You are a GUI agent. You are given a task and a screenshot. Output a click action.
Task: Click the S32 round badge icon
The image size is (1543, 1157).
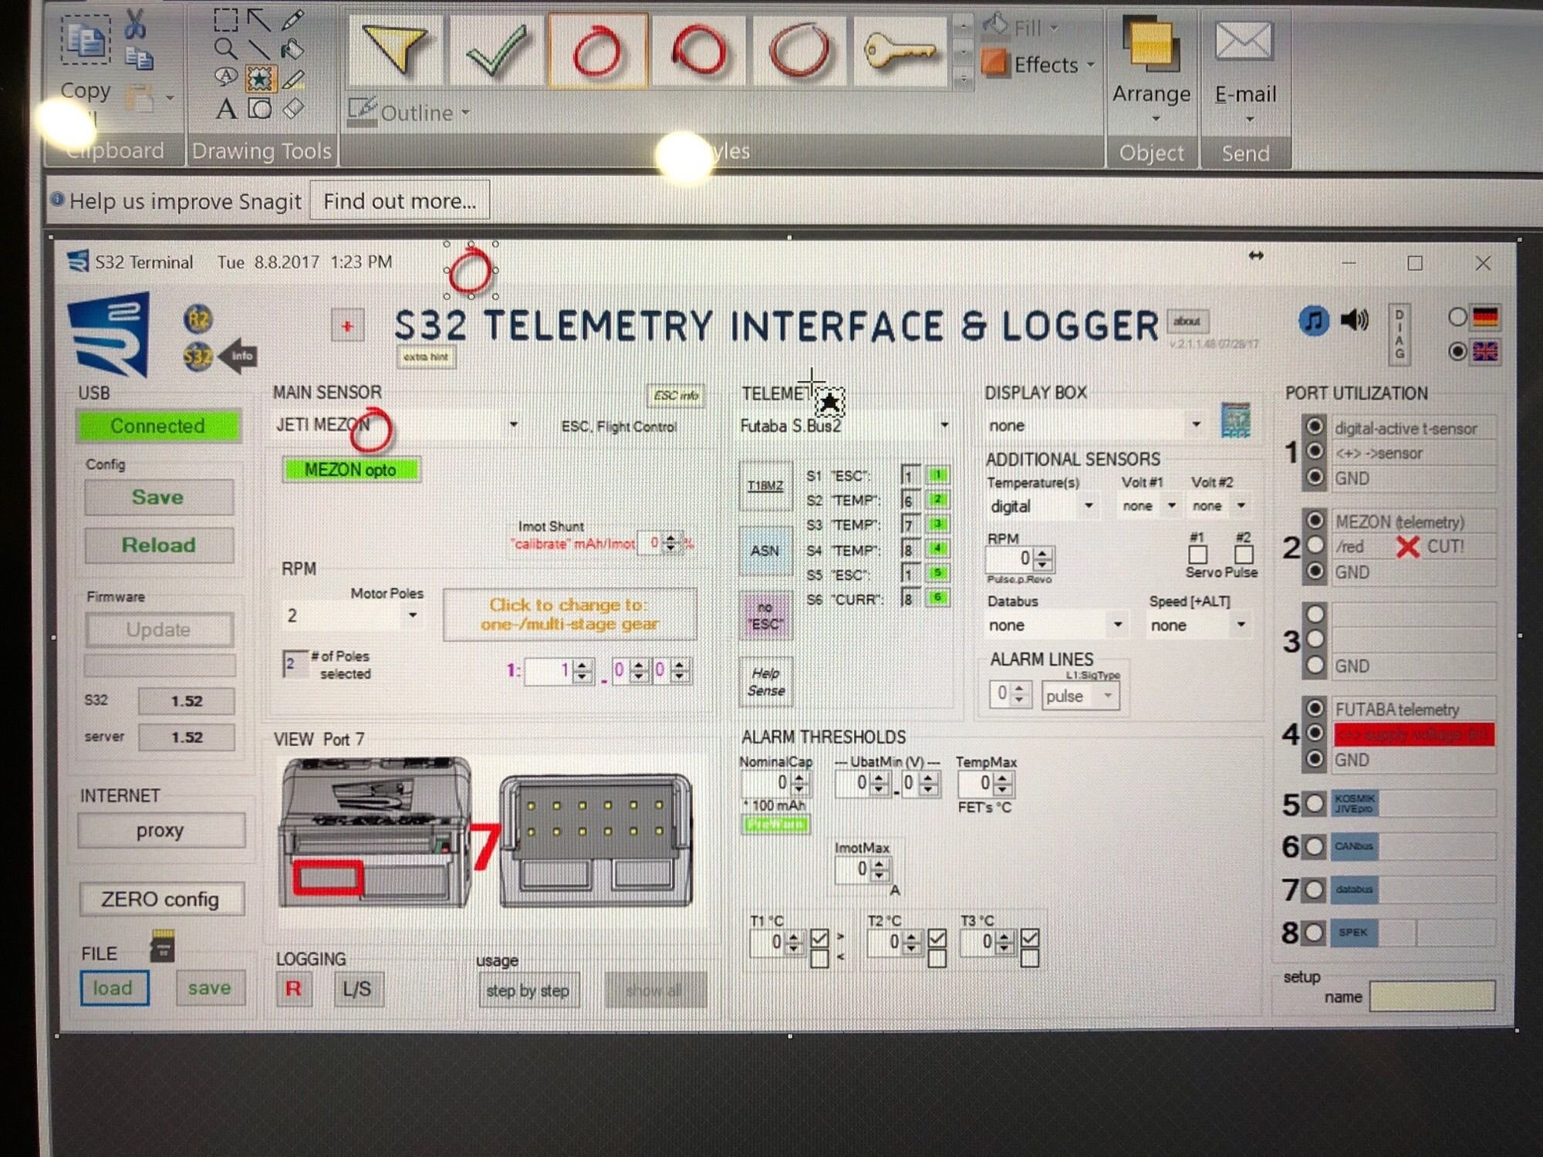[x=198, y=356]
